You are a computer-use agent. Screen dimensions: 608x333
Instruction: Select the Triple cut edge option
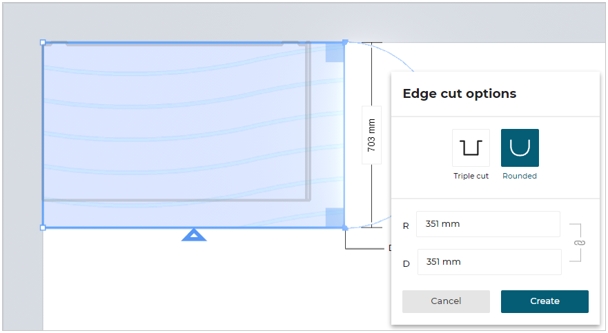(x=471, y=148)
